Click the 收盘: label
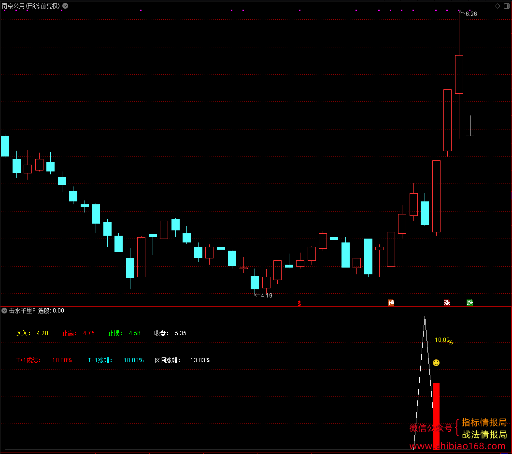This screenshot has width=512, height=454. (x=161, y=333)
